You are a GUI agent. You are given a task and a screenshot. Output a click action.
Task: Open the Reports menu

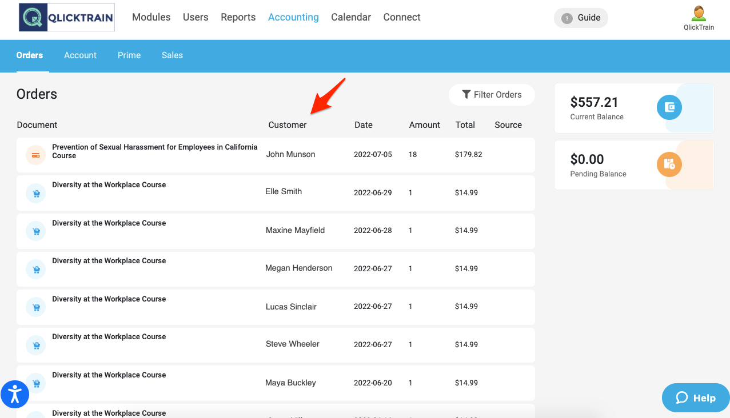(x=238, y=17)
